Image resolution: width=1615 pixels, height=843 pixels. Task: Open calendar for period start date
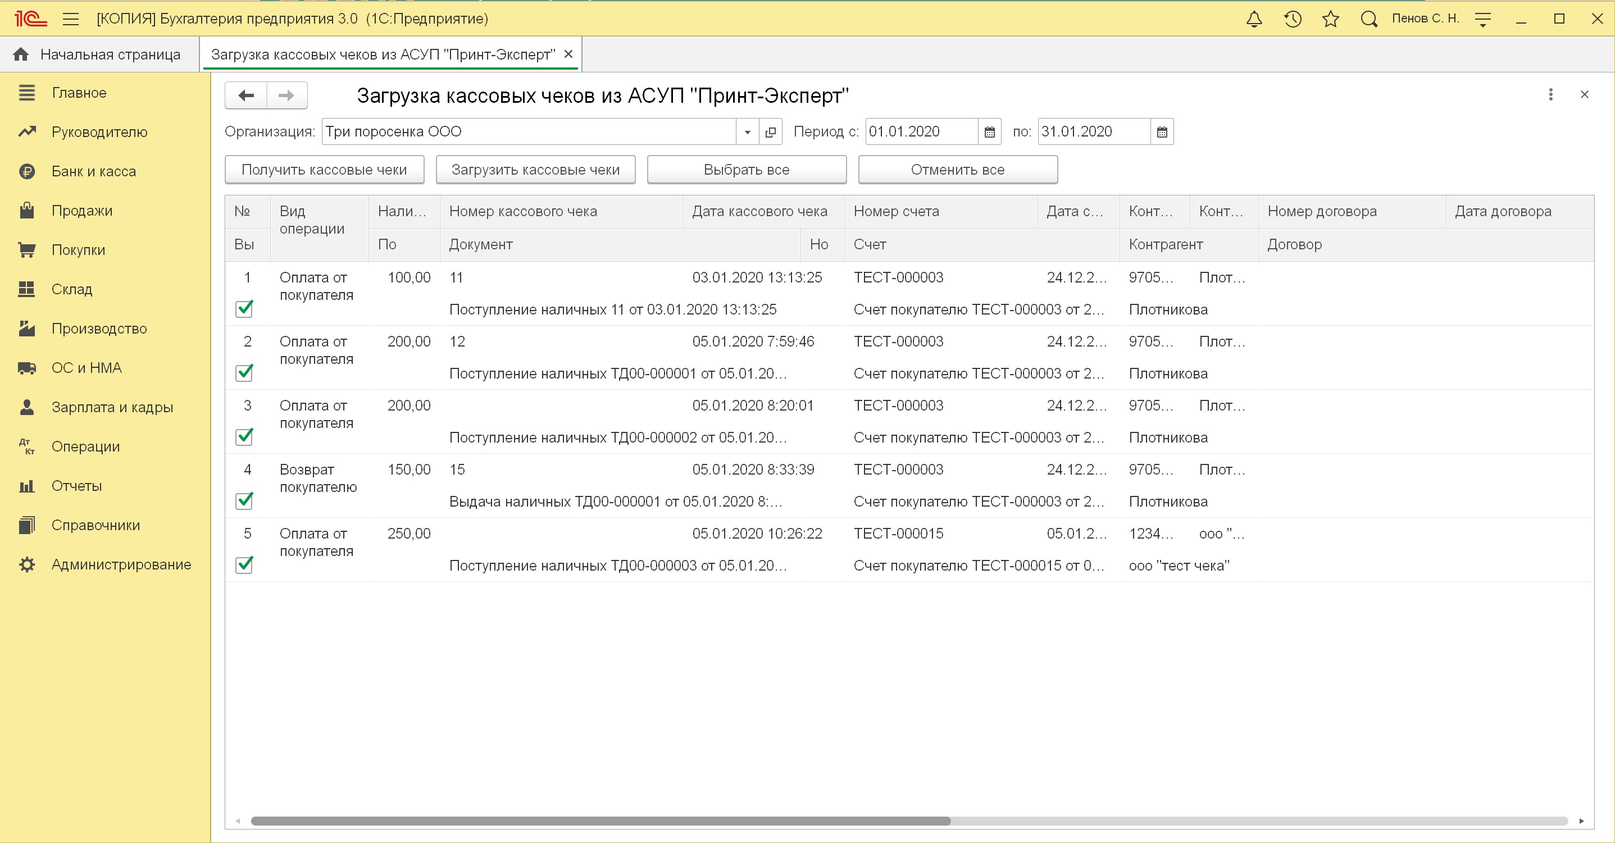989,131
